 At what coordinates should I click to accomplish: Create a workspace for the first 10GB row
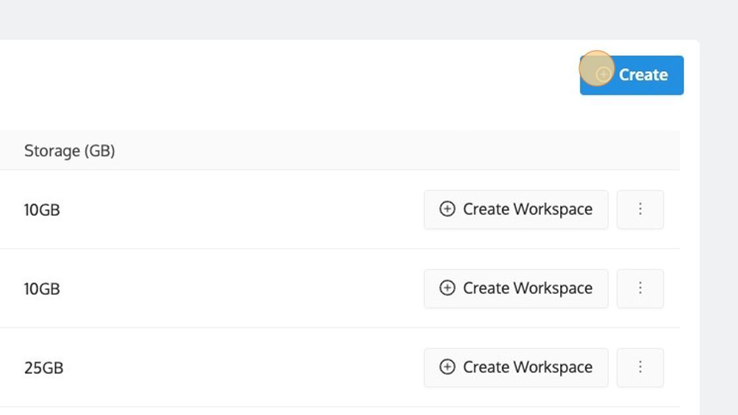coord(516,210)
